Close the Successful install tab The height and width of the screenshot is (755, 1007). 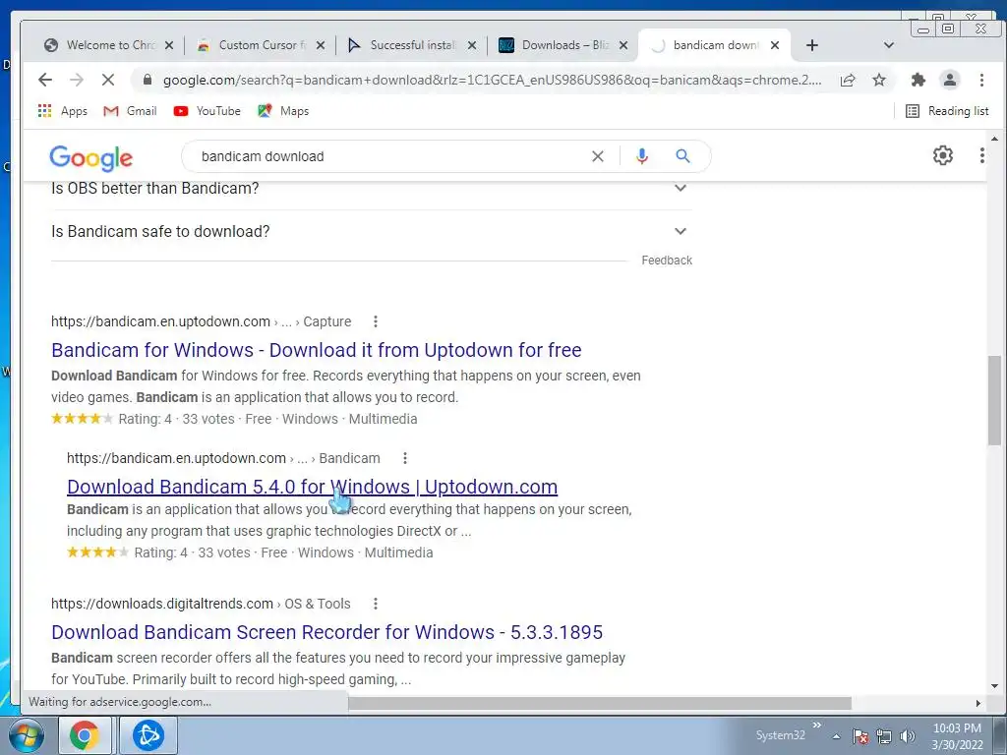[x=472, y=45]
